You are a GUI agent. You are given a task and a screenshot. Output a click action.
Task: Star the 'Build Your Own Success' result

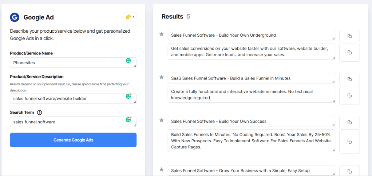[162, 120]
